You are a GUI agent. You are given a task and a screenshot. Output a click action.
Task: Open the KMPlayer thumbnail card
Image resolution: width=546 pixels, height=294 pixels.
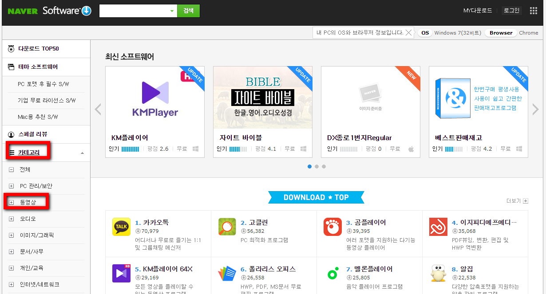155,98
